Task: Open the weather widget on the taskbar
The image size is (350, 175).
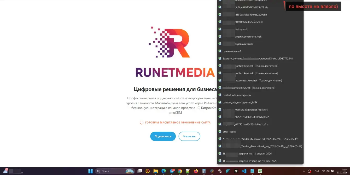Action: [13, 171]
